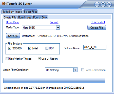The image size is (114, 94).
Task: Open the Action After Completion combo box
Action: pos(61,70)
